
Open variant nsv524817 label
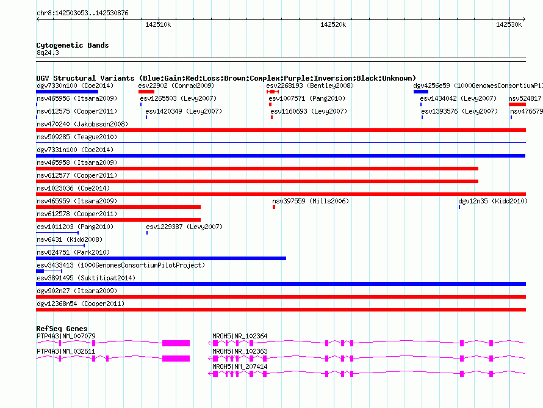click(x=525, y=98)
